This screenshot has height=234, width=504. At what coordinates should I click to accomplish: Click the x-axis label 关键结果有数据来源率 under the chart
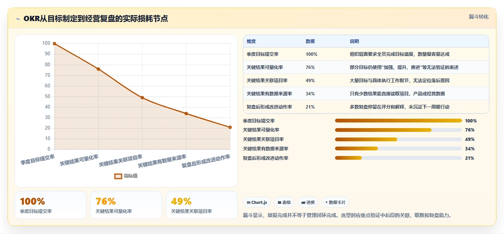tap(162, 161)
